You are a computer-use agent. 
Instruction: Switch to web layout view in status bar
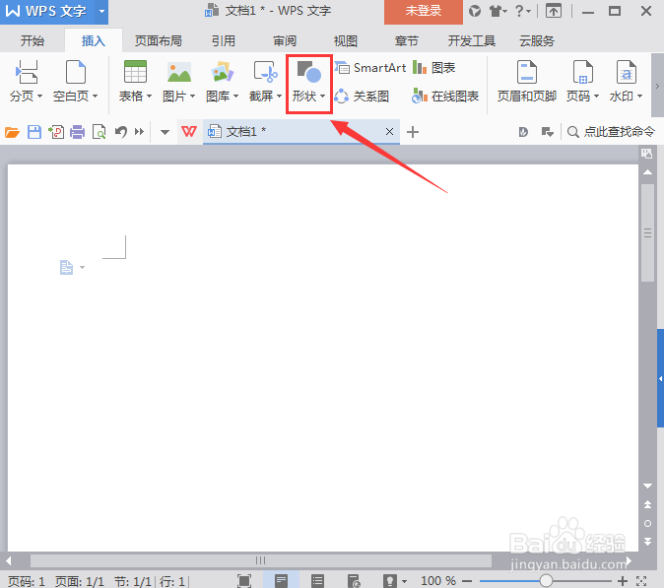[x=354, y=581]
